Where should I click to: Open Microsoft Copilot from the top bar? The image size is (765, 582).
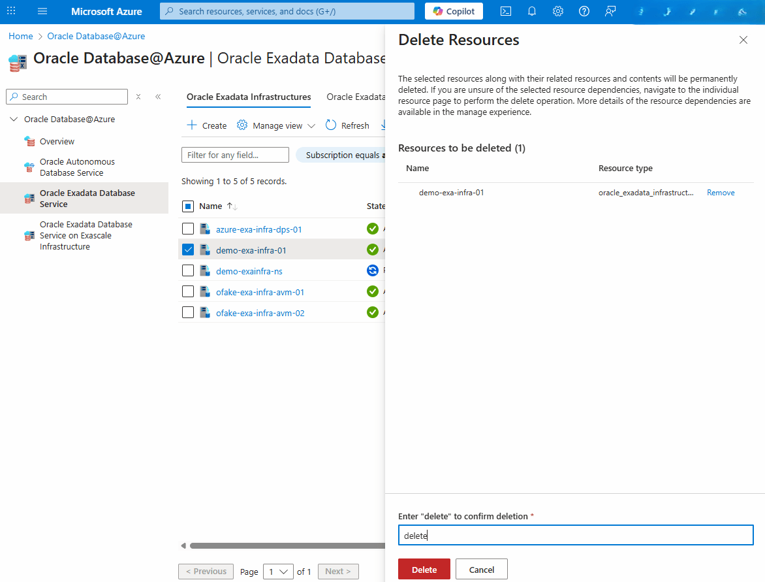pyautogui.click(x=454, y=11)
